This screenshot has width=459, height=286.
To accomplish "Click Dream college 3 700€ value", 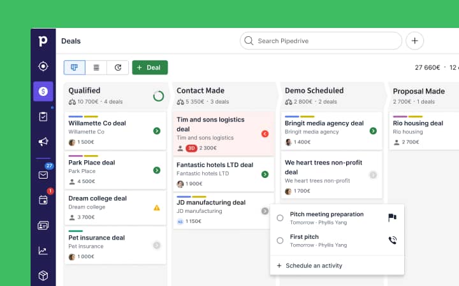I will [x=86, y=217].
